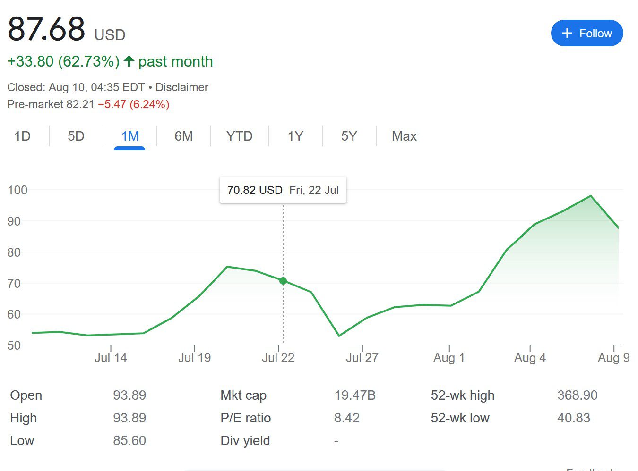Open the YTD chart view
This screenshot has height=471, width=638.
point(239,136)
